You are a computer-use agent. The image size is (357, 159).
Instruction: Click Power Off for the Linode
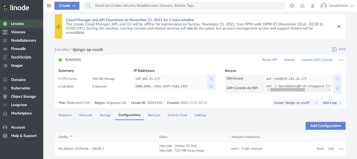[x=269, y=60]
